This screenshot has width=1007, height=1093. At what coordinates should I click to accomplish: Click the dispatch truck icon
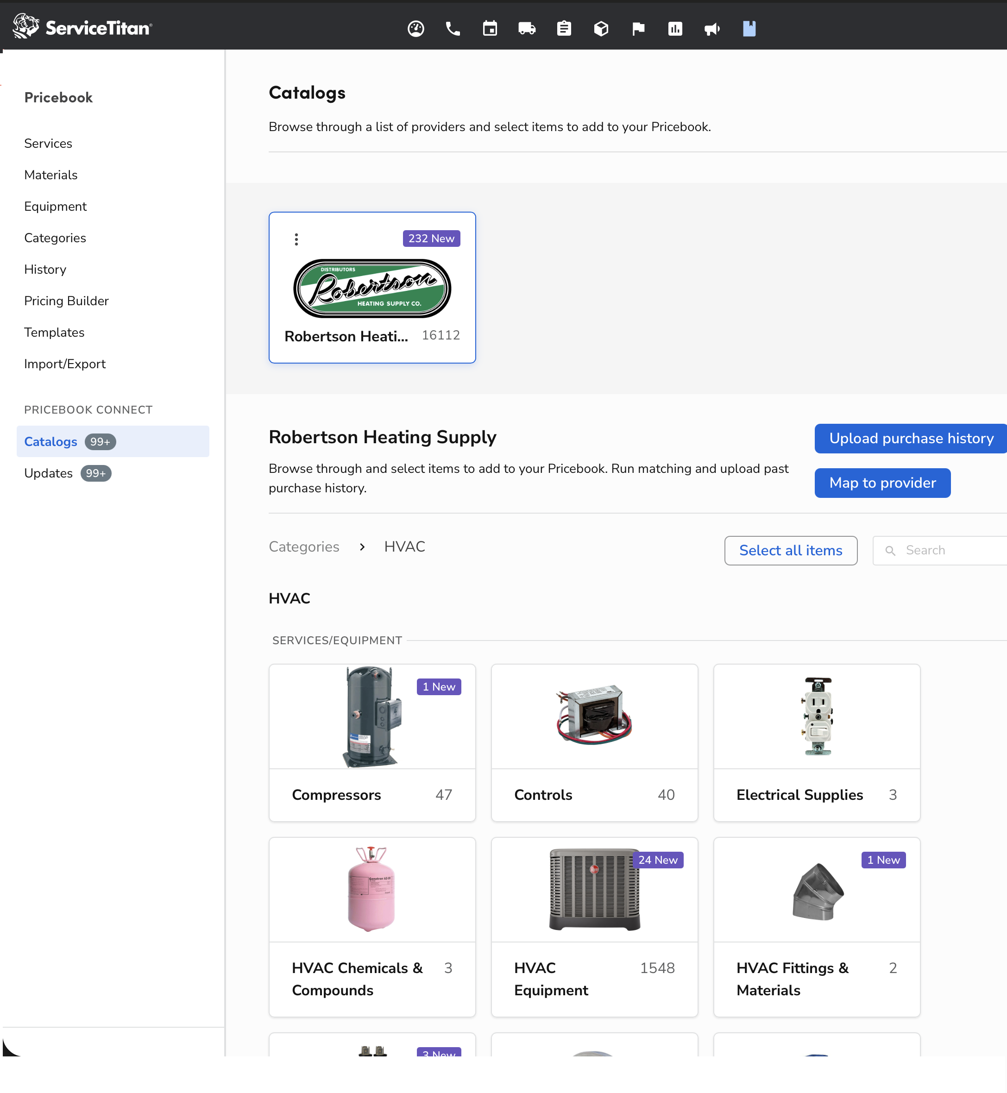[x=527, y=28]
